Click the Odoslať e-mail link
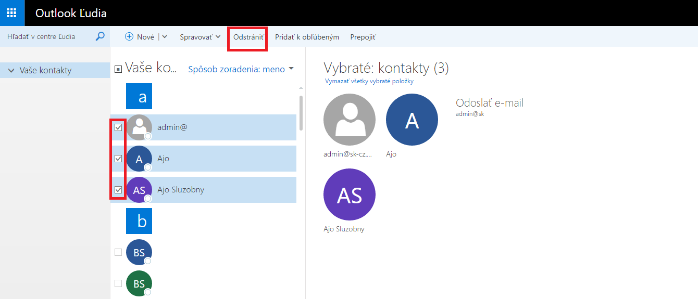Screen dimensions: 698x299 (x=490, y=103)
